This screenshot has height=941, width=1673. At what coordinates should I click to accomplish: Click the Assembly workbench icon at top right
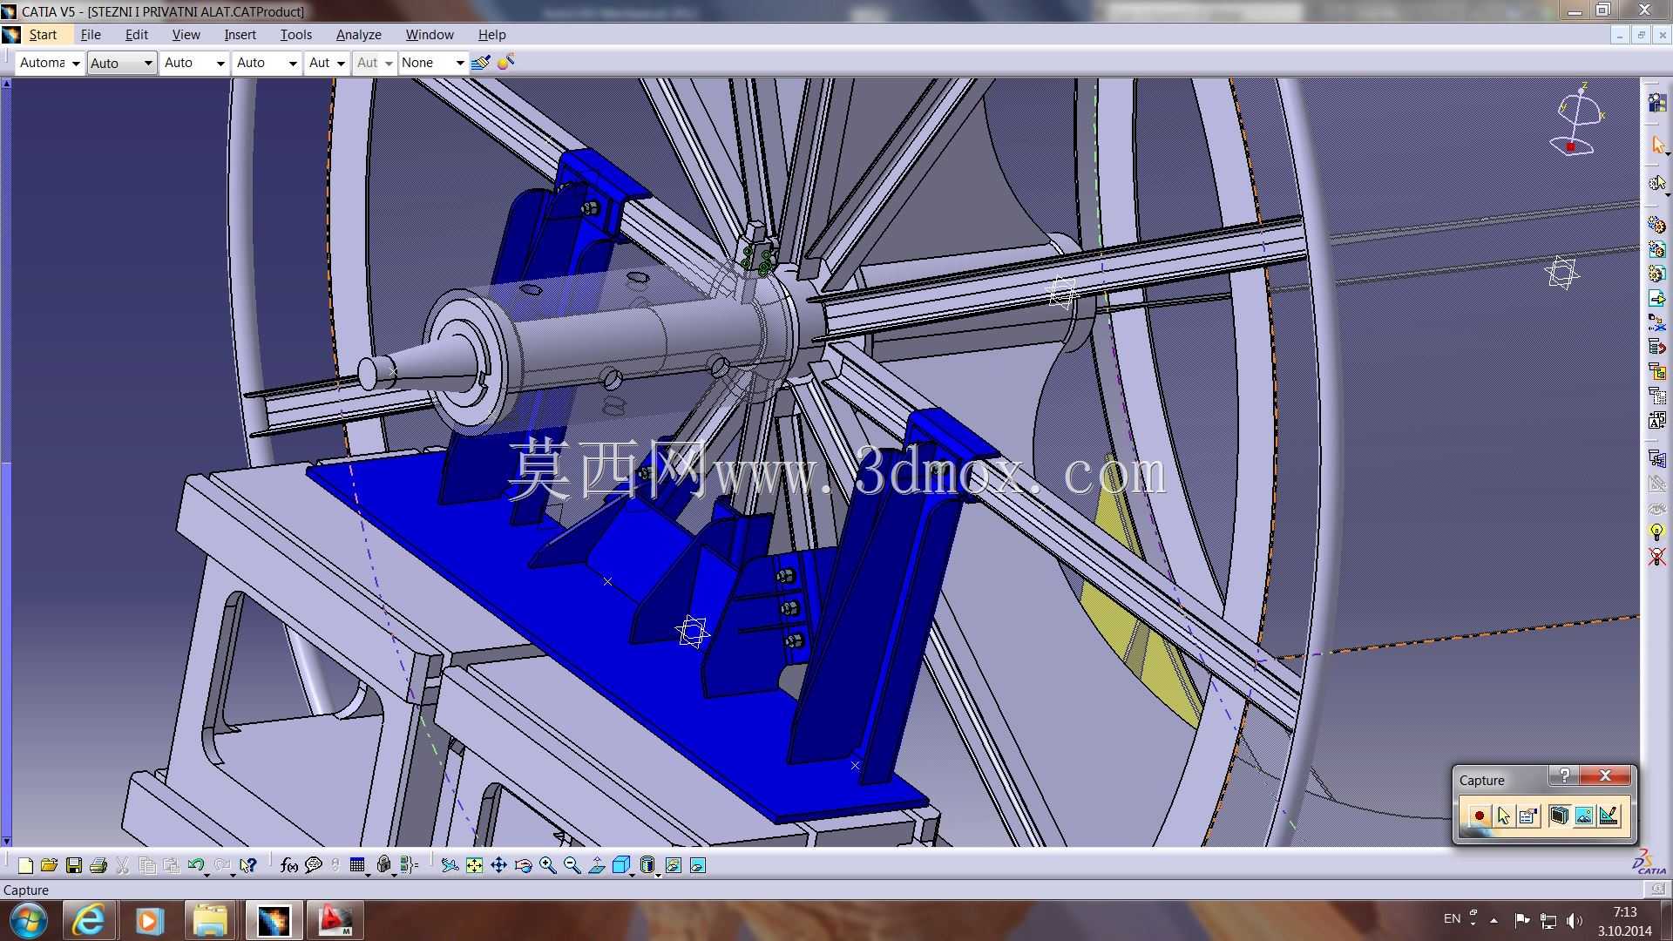1657,103
